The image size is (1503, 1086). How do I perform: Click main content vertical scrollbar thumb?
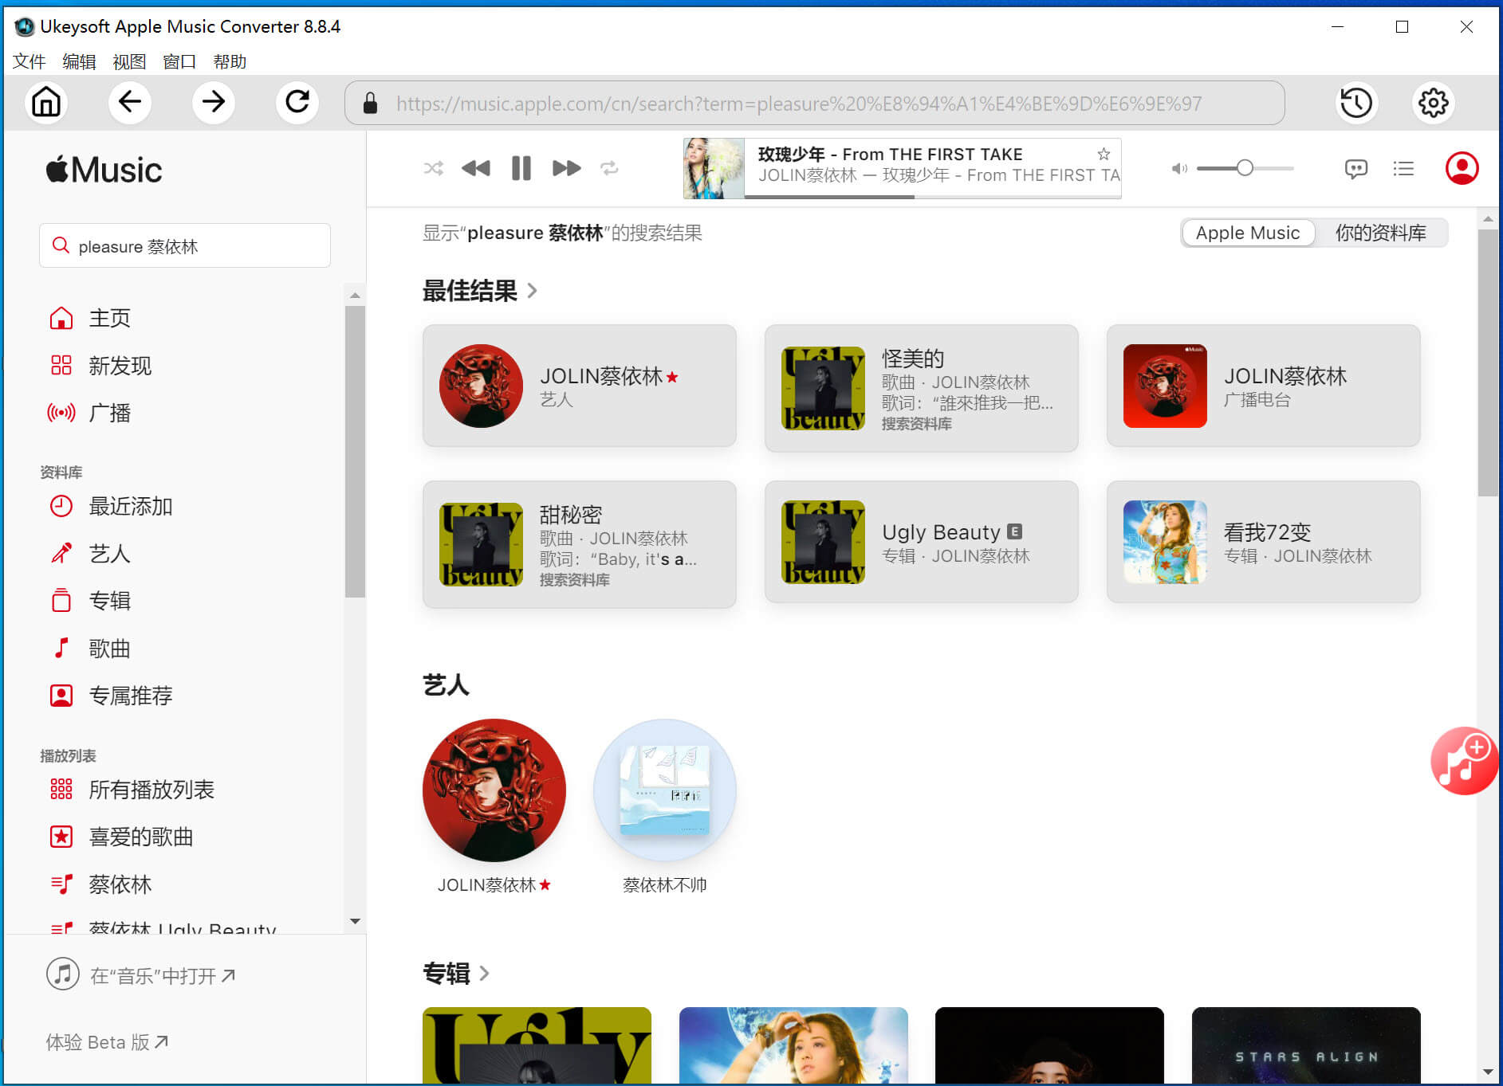[1488, 363]
